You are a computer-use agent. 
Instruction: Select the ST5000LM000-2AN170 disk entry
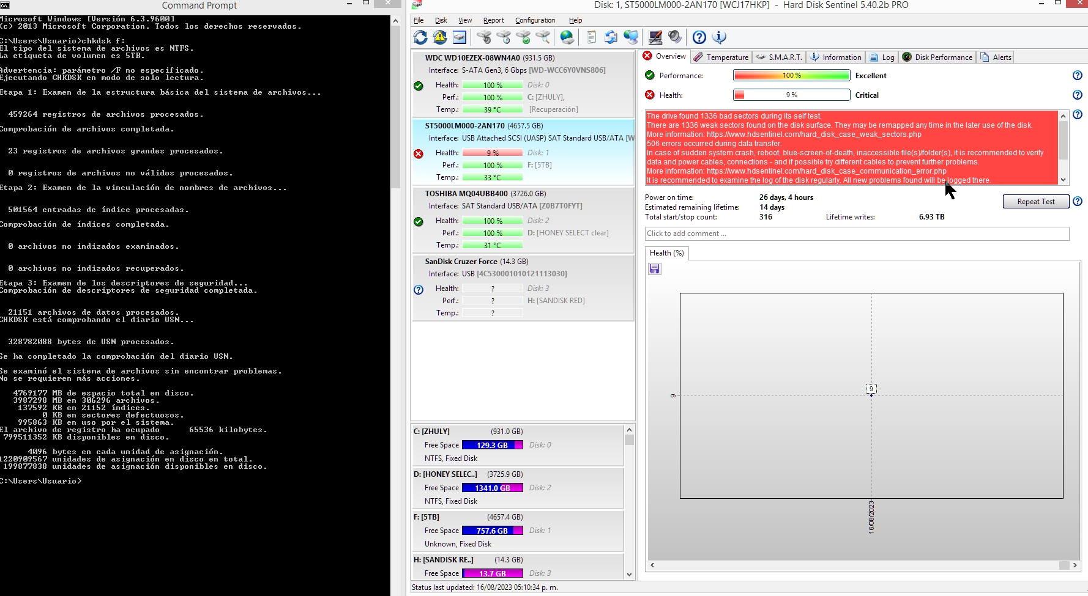point(523,152)
